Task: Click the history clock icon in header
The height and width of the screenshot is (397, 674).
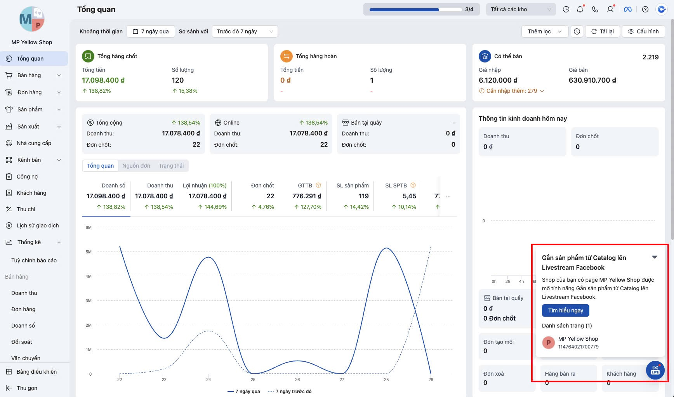Action: (x=566, y=9)
